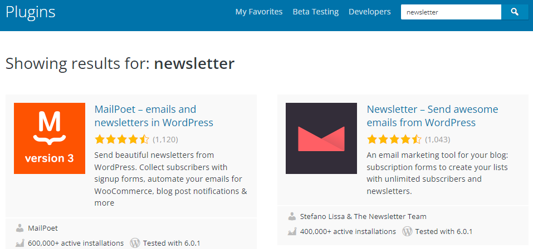
Task: Click the Newsletter plugin envelope logo
Action: tap(321, 138)
